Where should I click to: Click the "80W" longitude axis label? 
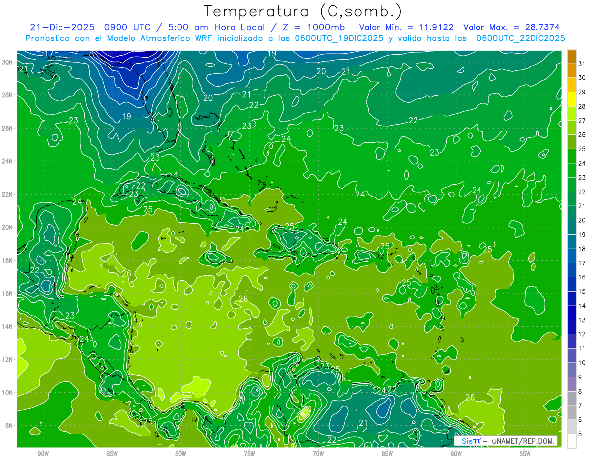180,454
